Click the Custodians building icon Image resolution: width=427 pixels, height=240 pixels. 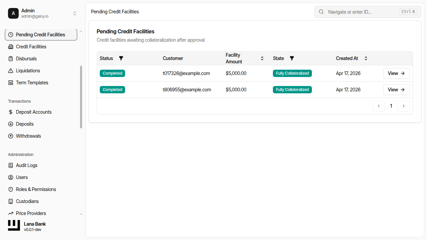(11, 201)
